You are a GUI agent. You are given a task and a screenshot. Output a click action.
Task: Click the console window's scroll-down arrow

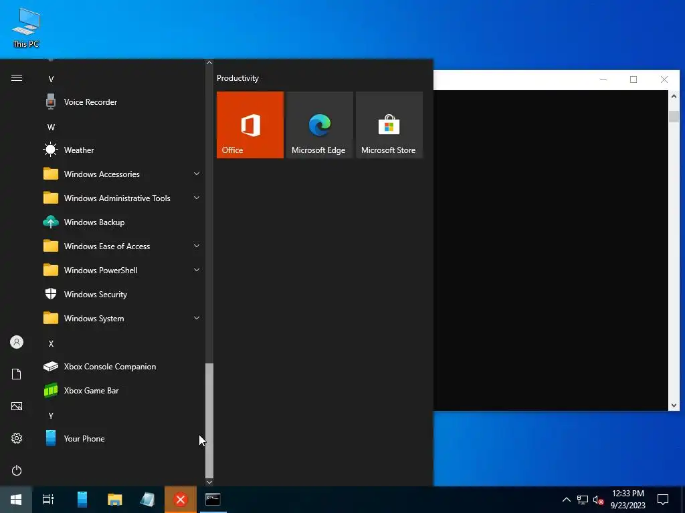pos(674,405)
